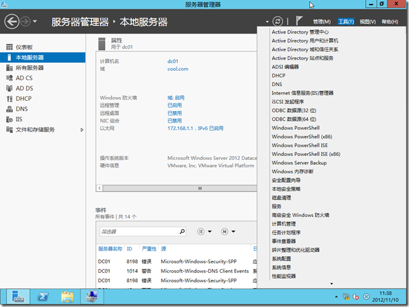Open Windows Server Backup entry

[299, 163]
